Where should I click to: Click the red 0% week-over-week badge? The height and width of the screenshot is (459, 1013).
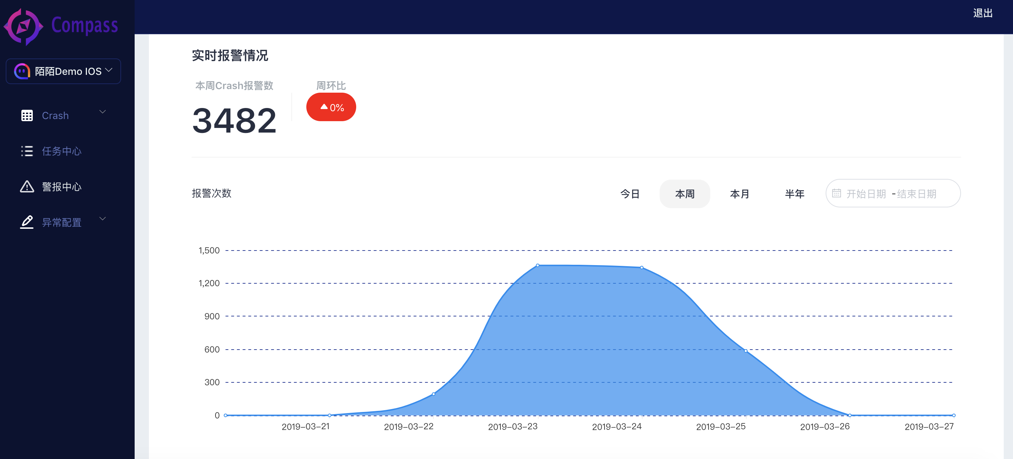[x=331, y=107]
